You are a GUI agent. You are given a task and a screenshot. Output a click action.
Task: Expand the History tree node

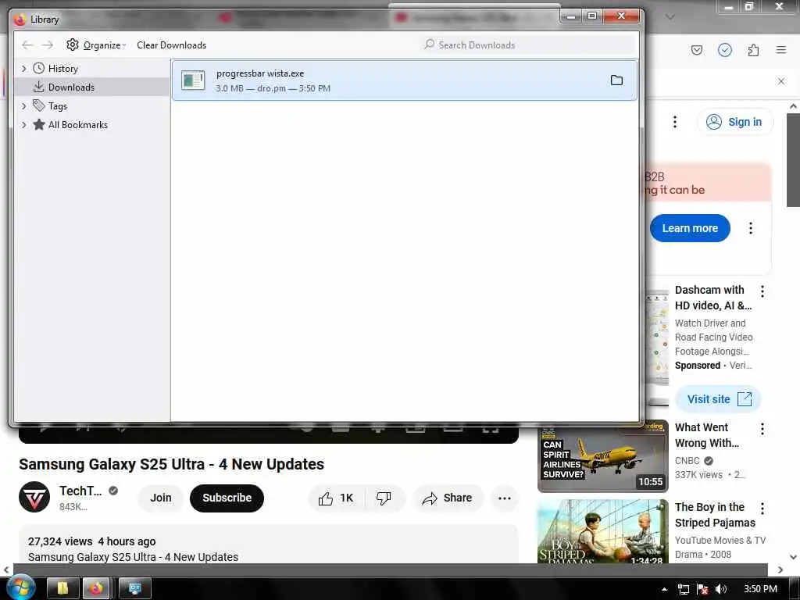pos(23,69)
